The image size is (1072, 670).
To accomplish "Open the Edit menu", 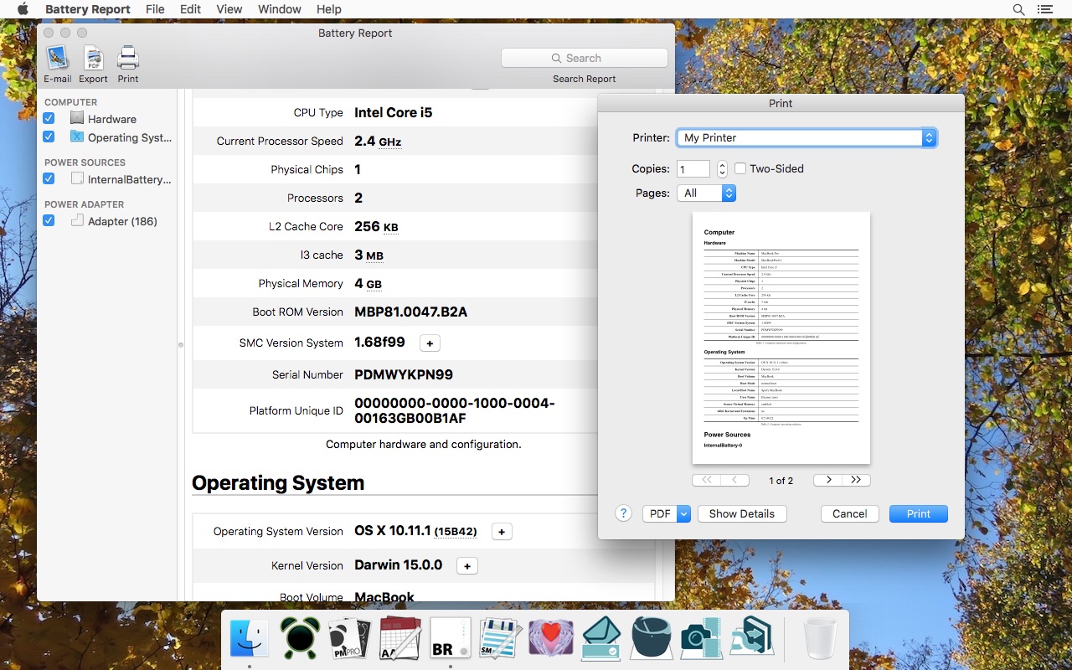I will [190, 9].
